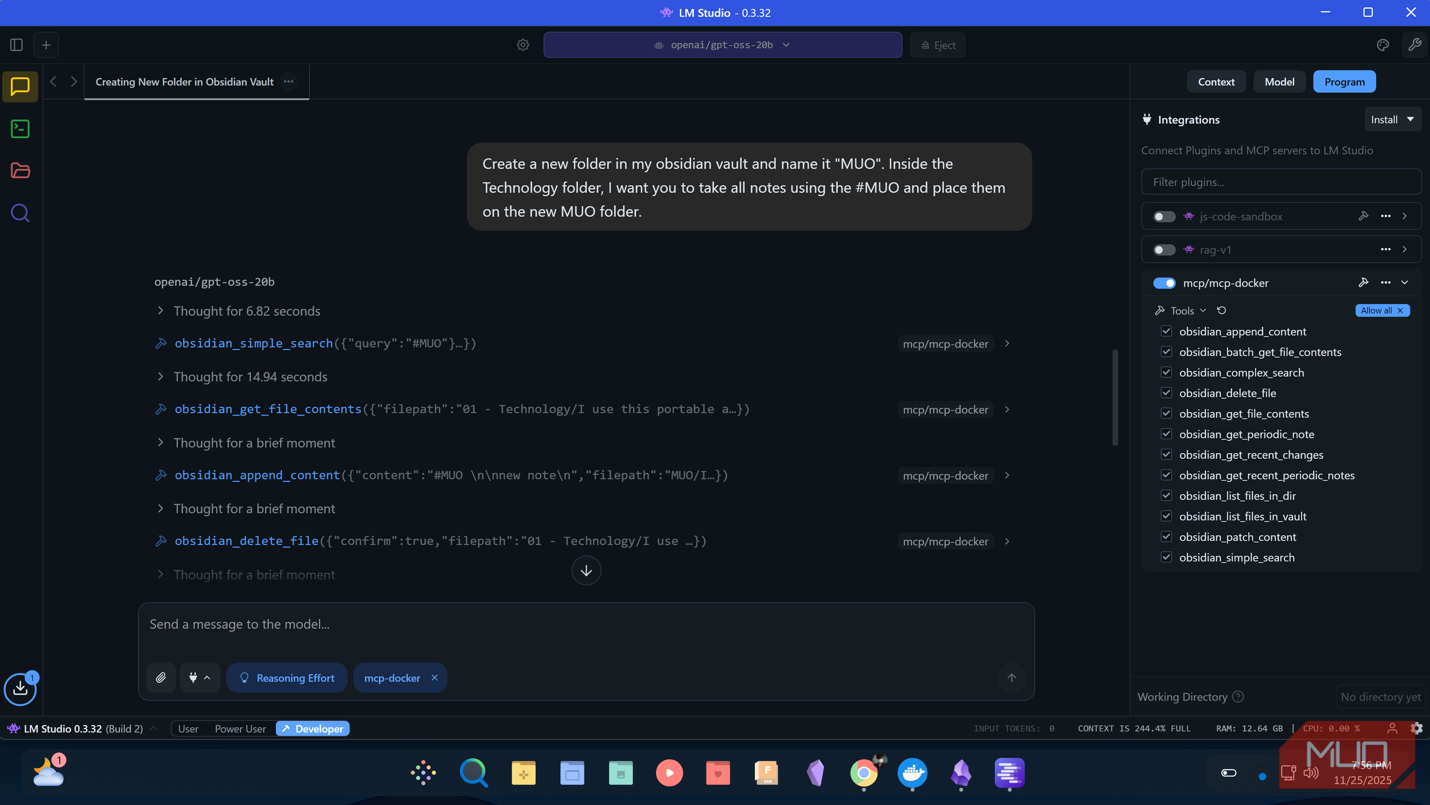This screenshot has width=1430, height=805.
Task: Click the Reasoning Effort button
Action: click(x=287, y=677)
